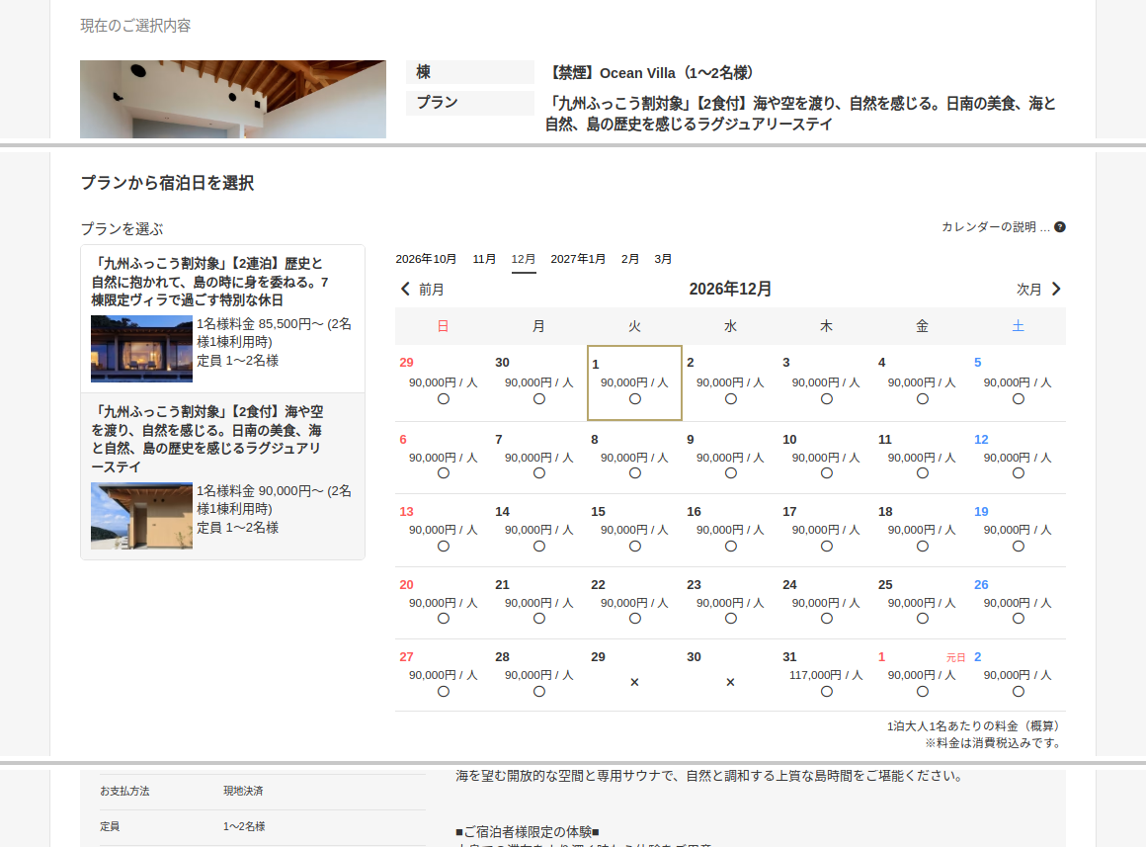This screenshot has height=847, width=1146.
Task: Pick the circle under December 17
Action: pyautogui.click(x=827, y=547)
